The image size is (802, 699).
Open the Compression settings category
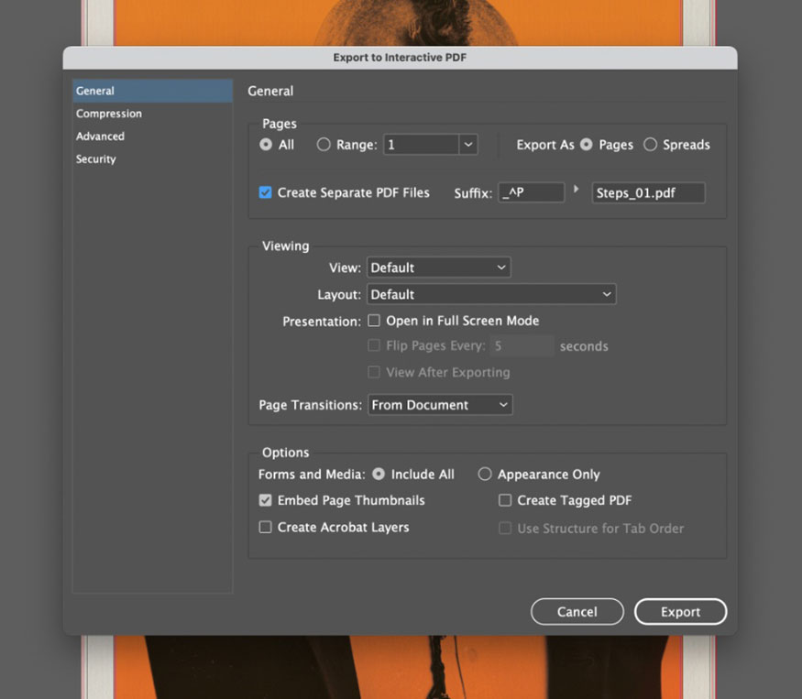[x=109, y=114]
